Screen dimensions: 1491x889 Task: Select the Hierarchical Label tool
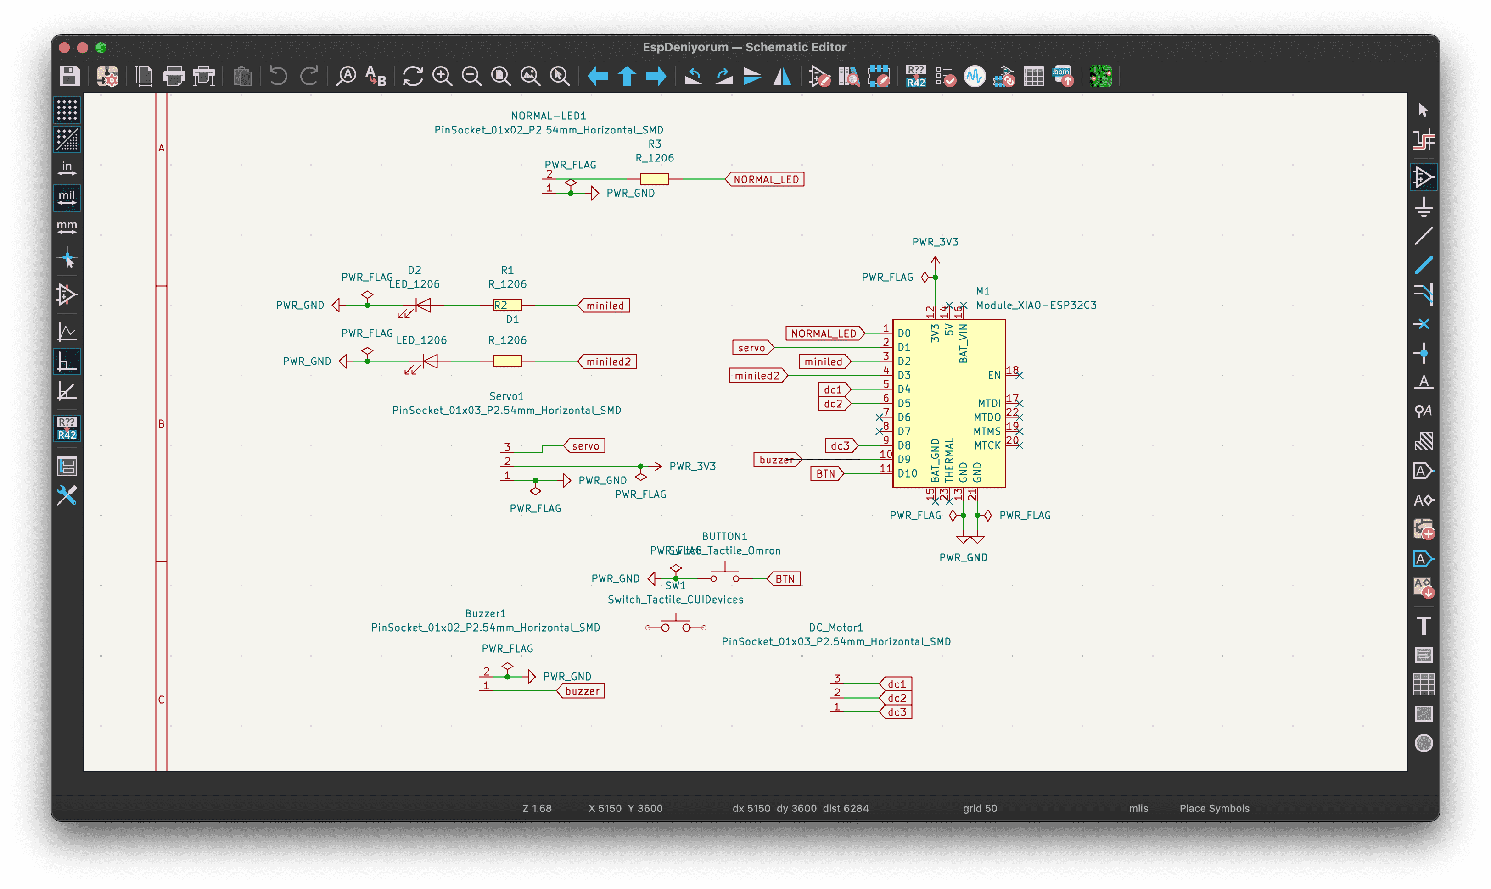pos(1423,500)
